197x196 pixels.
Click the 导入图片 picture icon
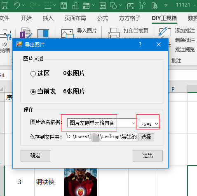[67, 34]
